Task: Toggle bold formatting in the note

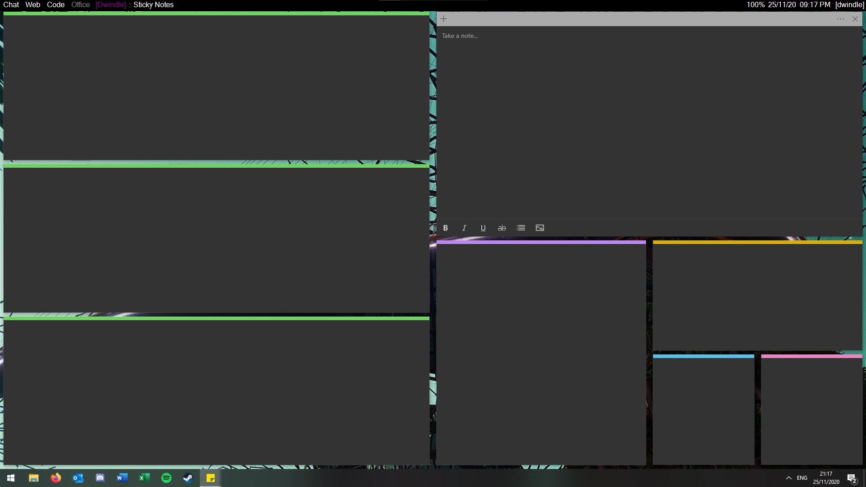Action: [x=446, y=228]
